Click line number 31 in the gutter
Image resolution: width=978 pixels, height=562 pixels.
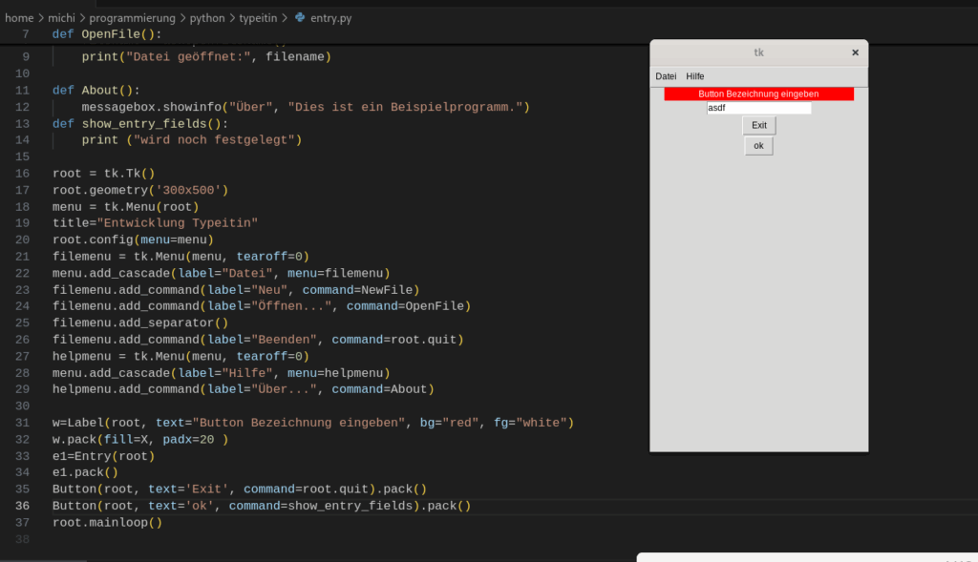click(x=23, y=423)
